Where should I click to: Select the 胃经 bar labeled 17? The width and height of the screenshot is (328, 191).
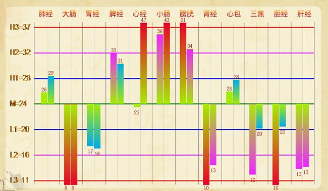(90, 125)
